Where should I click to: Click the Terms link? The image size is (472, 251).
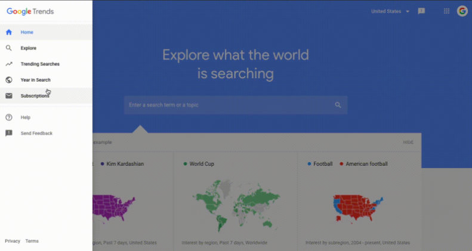(x=32, y=241)
